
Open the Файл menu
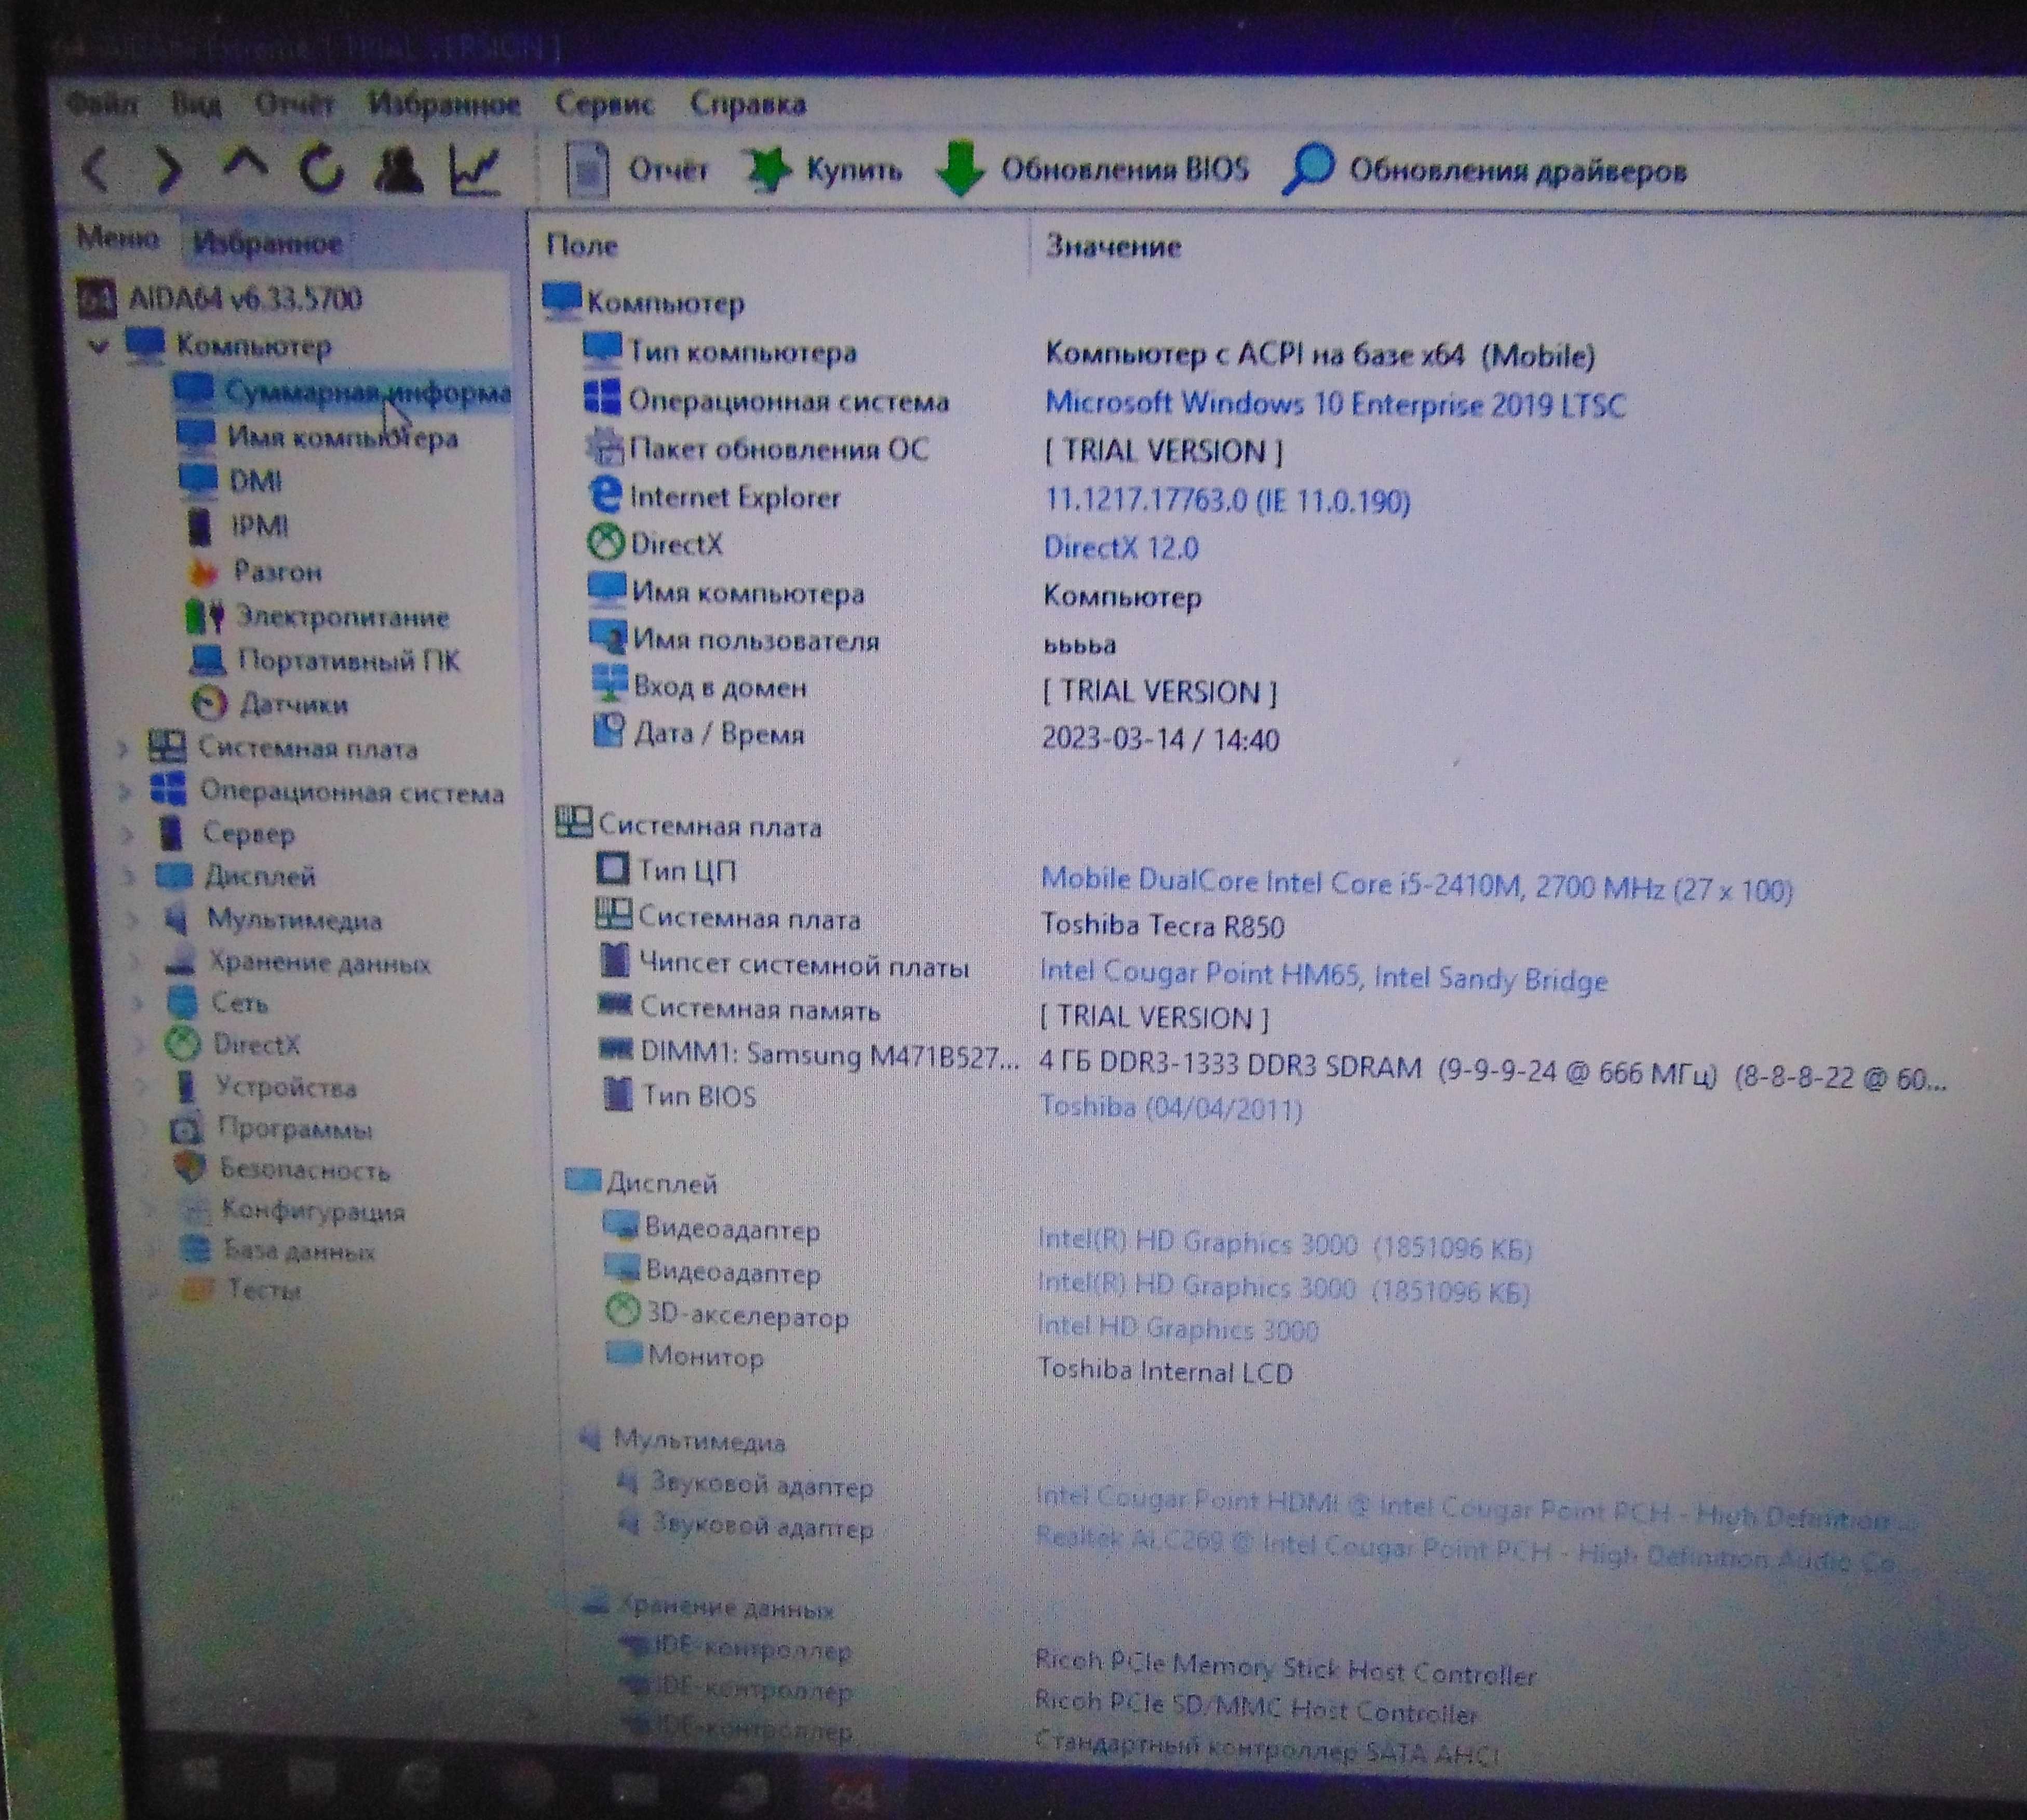(101, 103)
